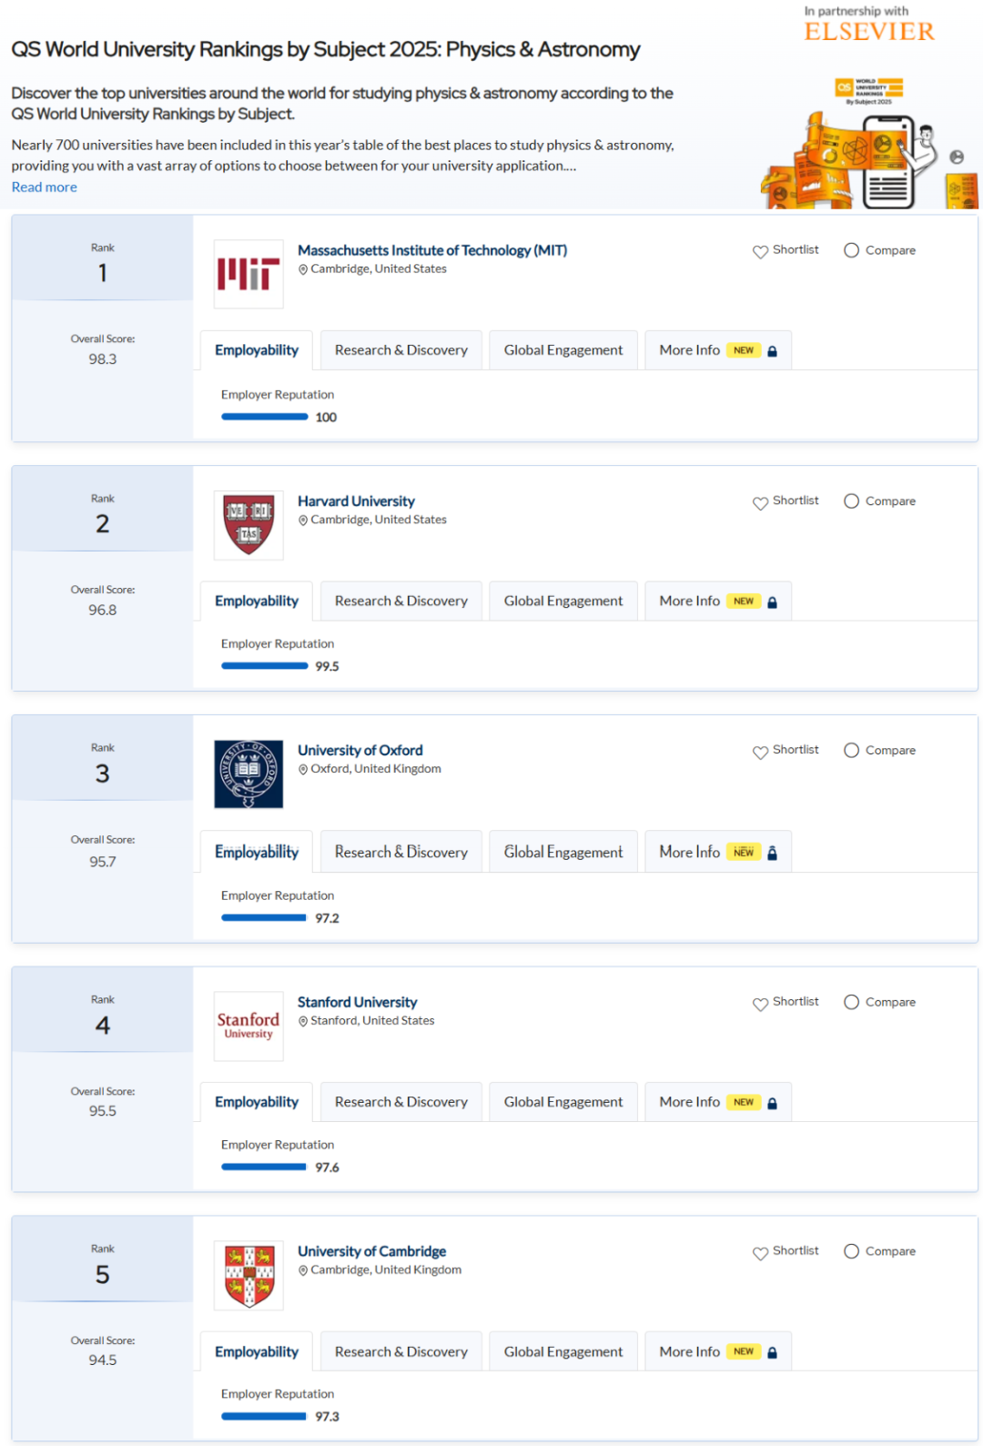Select the Compare radio for University of Oxford
The width and height of the screenshot is (983, 1446).
(851, 751)
